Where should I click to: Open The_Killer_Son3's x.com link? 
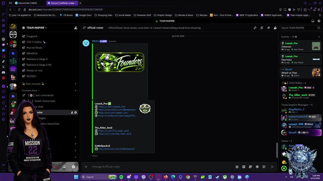pos(113,131)
